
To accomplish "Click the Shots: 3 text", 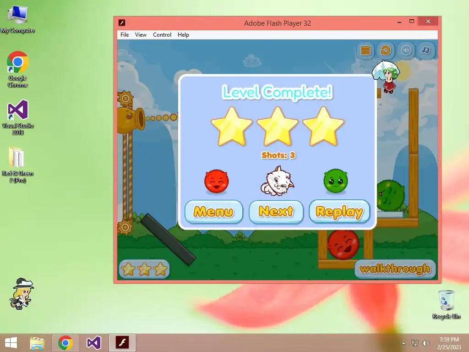I will click(x=278, y=155).
